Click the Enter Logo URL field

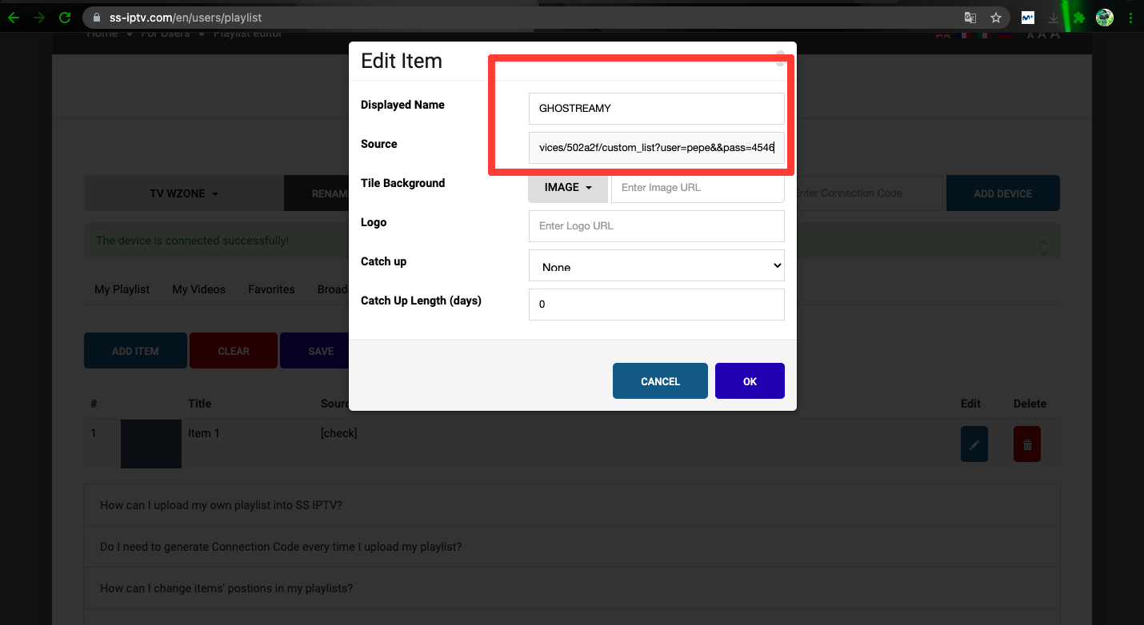tap(656, 226)
